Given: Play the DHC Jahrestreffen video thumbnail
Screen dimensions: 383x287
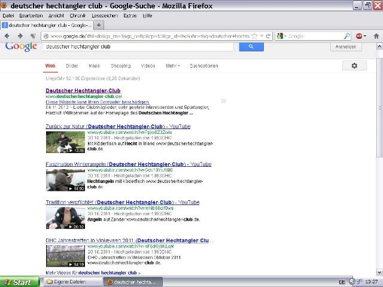Looking at the screenshot, I should point(65,256).
